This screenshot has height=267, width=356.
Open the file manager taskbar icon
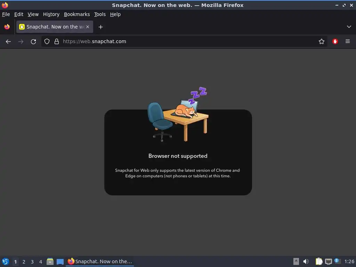click(50, 261)
